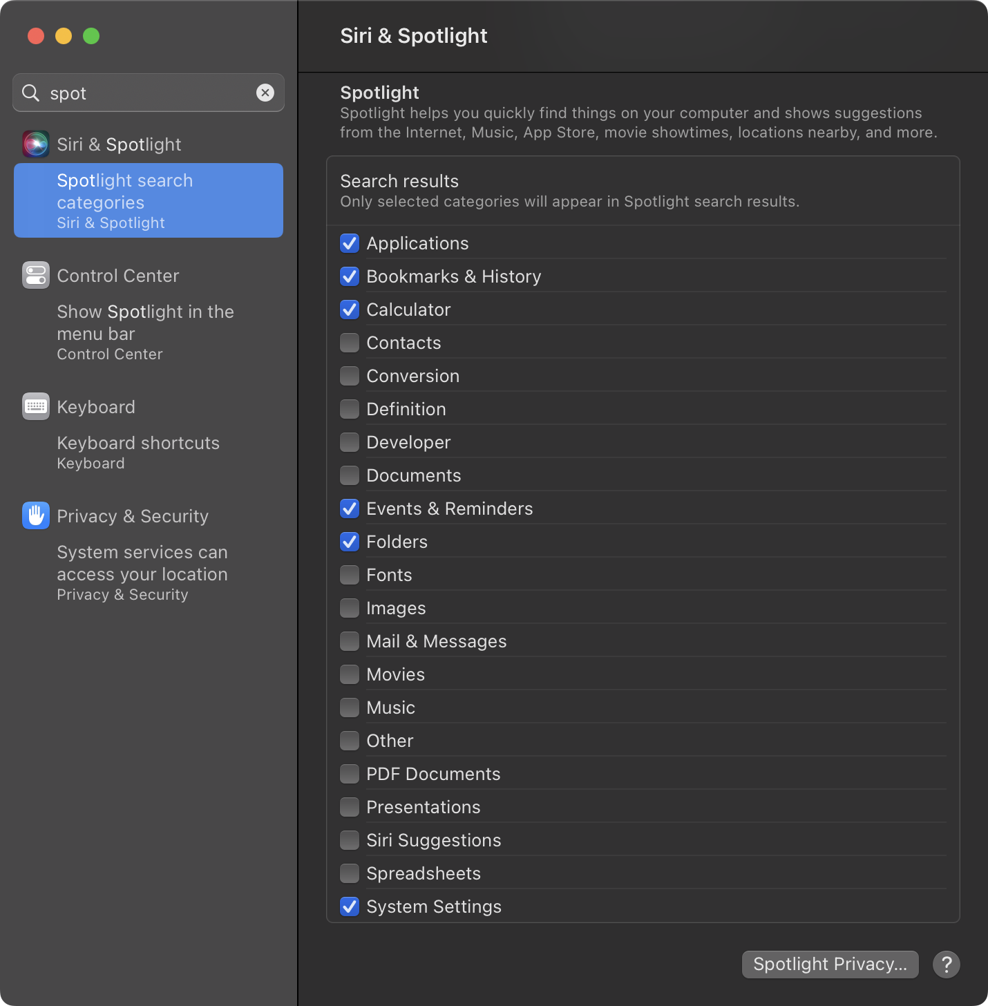Disable the Events & Reminders checkbox

point(350,509)
